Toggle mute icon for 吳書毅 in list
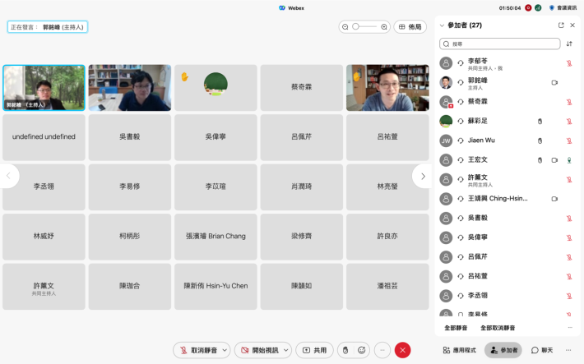The height and width of the screenshot is (364, 584). pyautogui.click(x=569, y=218)
